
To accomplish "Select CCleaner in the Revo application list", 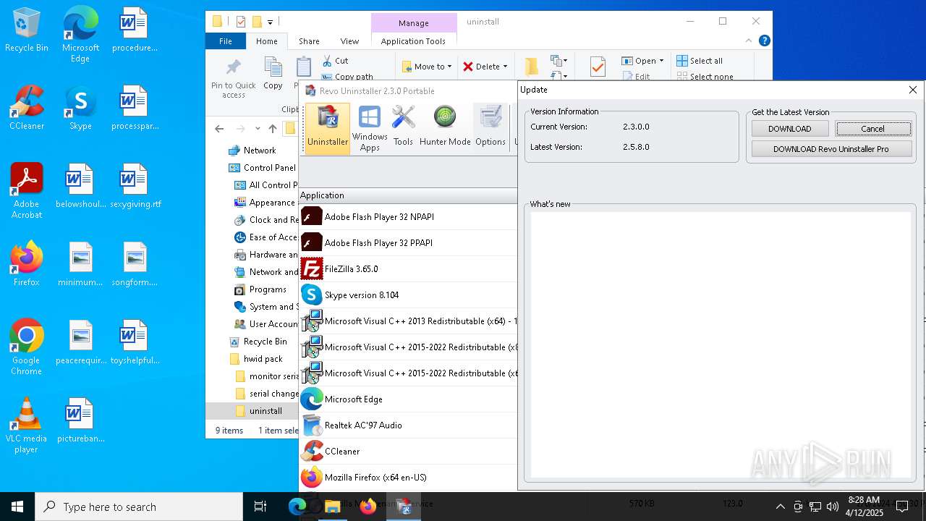I will coord(409,452).
